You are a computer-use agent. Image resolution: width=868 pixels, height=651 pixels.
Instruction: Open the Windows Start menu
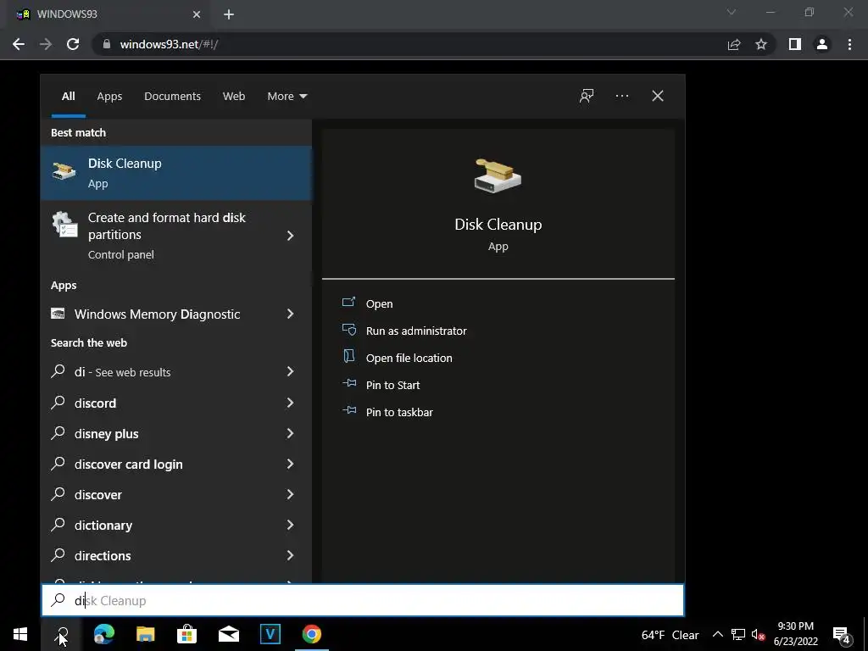pos(20,634)
